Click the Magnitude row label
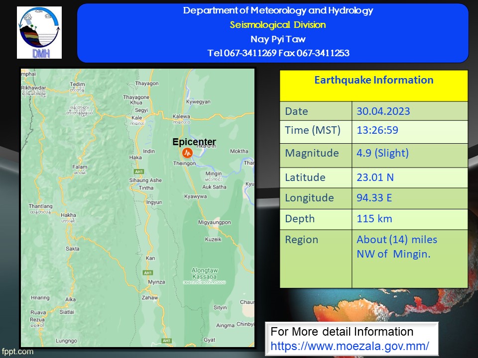 pos(312,153)
